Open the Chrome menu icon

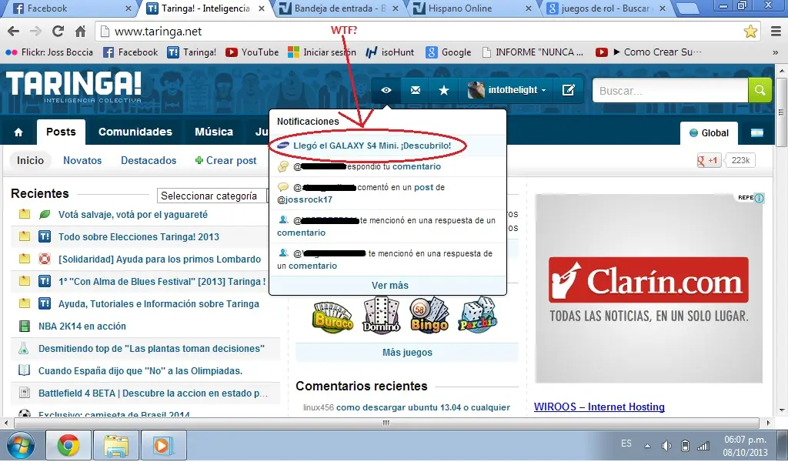click(x=776, y=32)
